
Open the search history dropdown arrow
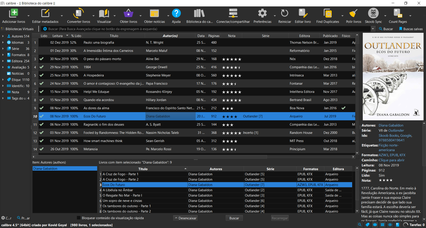[x=373, y=29]
